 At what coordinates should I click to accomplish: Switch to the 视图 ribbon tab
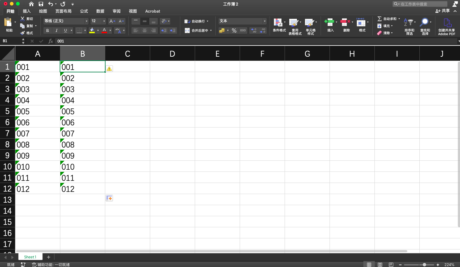tap(133, 11)
